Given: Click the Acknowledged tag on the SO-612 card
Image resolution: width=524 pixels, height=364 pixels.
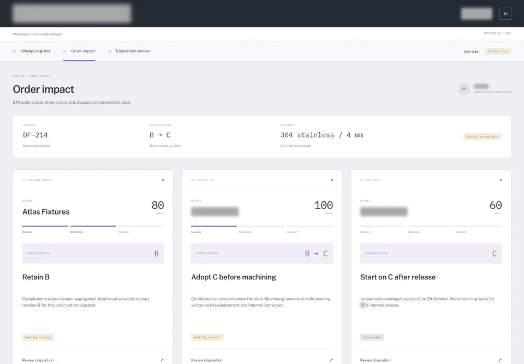Looking at the screenshot, I should [372, 337].
